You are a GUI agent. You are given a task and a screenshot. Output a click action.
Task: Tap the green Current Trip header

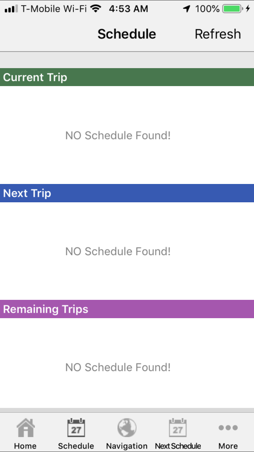(x=127, y=77)
